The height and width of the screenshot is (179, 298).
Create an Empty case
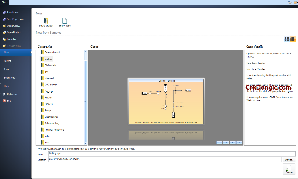(x=64, y=22)
